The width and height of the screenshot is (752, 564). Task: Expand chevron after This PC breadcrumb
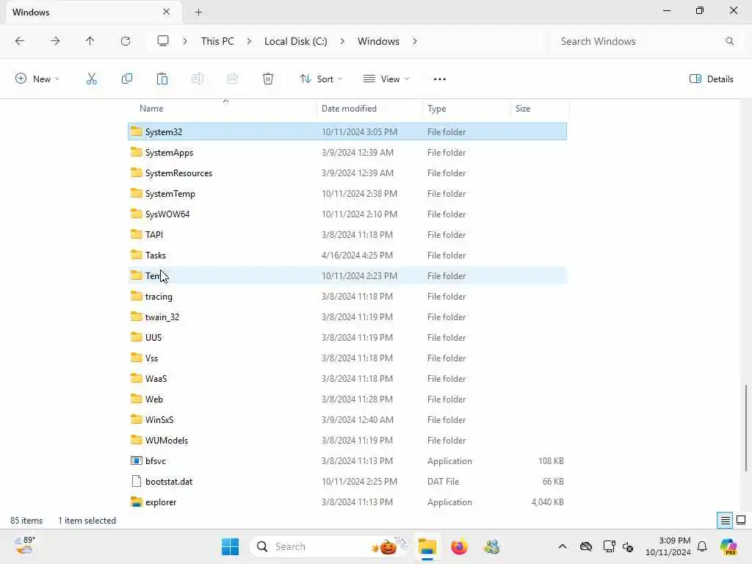249,41
